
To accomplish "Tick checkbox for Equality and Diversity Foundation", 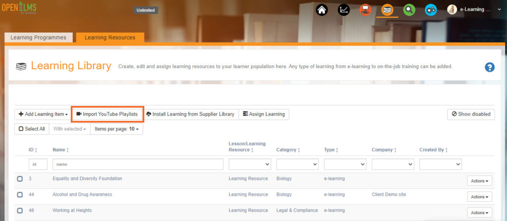I will pos(20,179).
